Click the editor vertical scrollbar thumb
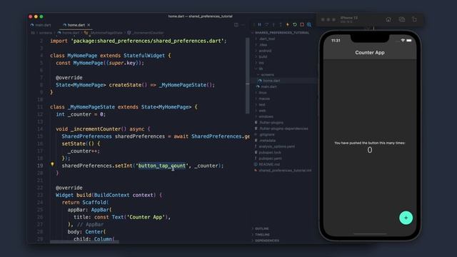This screenshot has width=457, height=257. pyautogui.click(x=248, y=76)
